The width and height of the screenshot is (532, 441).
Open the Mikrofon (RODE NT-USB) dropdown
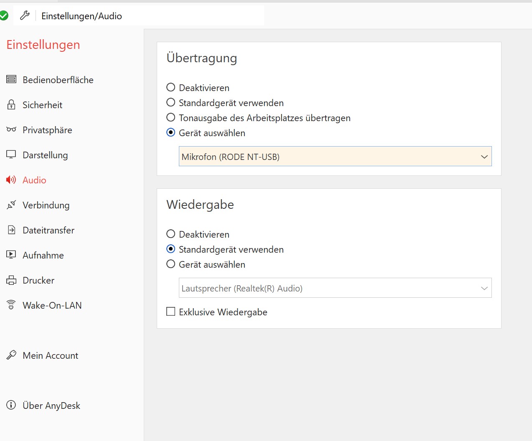(335, 157)
